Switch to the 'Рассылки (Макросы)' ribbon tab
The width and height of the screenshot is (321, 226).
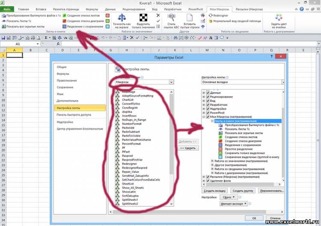(x=250, y=9)
